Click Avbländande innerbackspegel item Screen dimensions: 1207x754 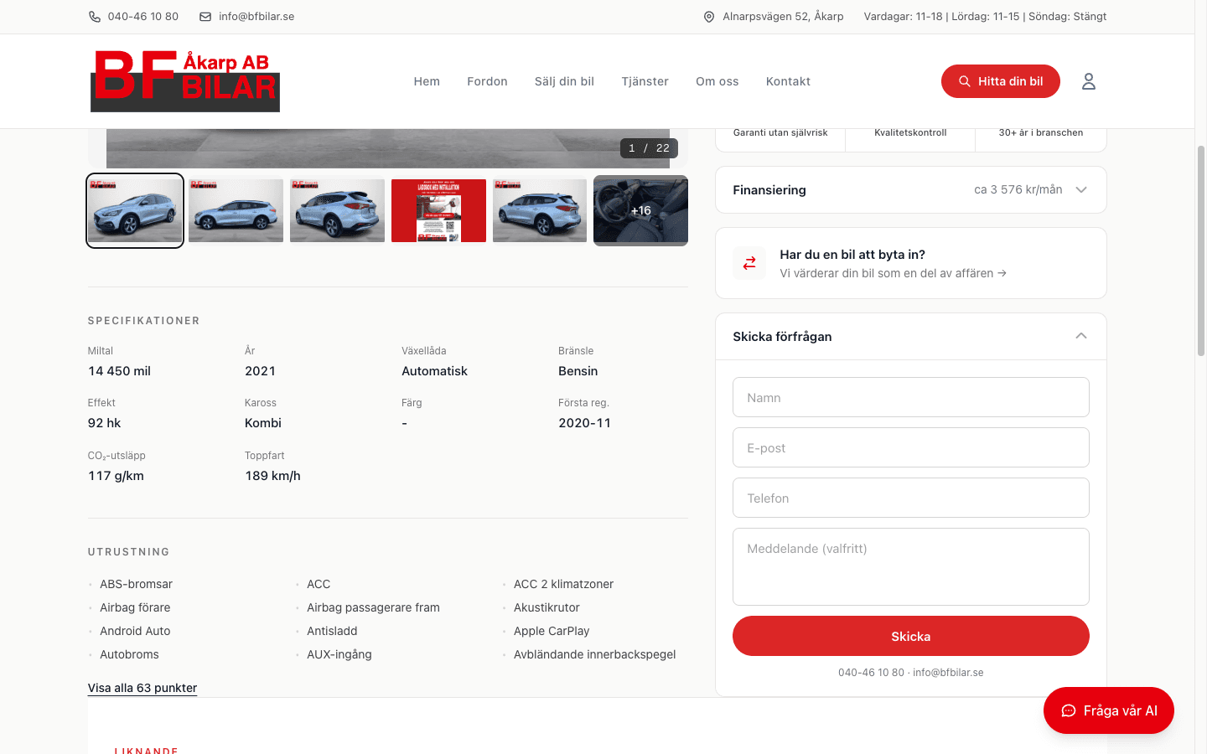click(594, 654)
